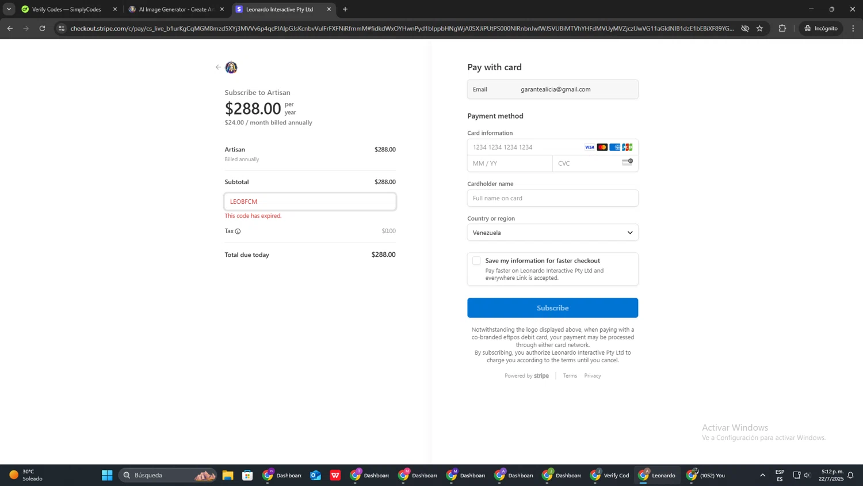Screen dimensions: 863x486
Task: Open the notifications bell in system tray
Action: click(850, 475)
